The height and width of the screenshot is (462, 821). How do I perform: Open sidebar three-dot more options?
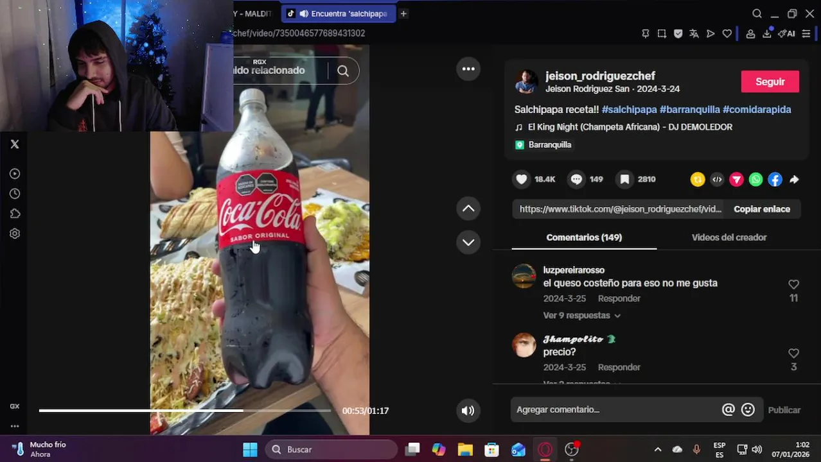click(15, 426)
